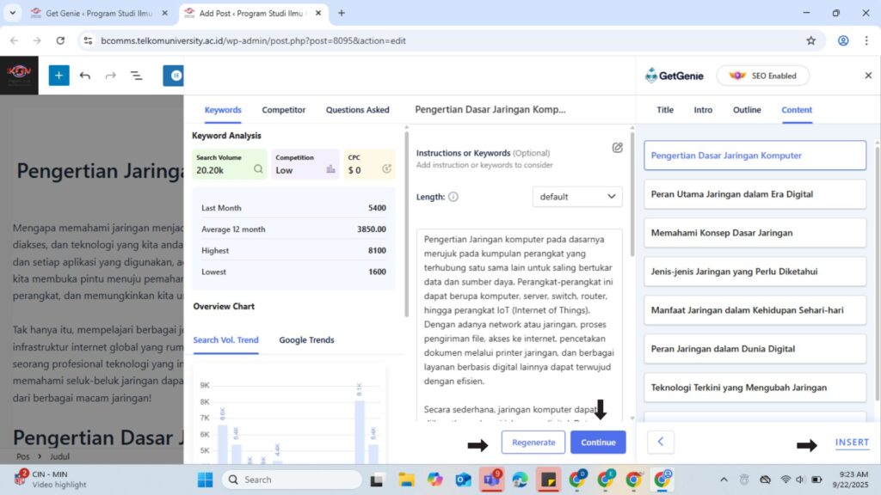This screenshot has height=495, width=881.
Task: Open the Windows Start menu
Action: click(x=205, y=480)
